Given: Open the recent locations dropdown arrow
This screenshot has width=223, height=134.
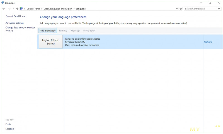Looking at the screenshot, I should point(13,9).
